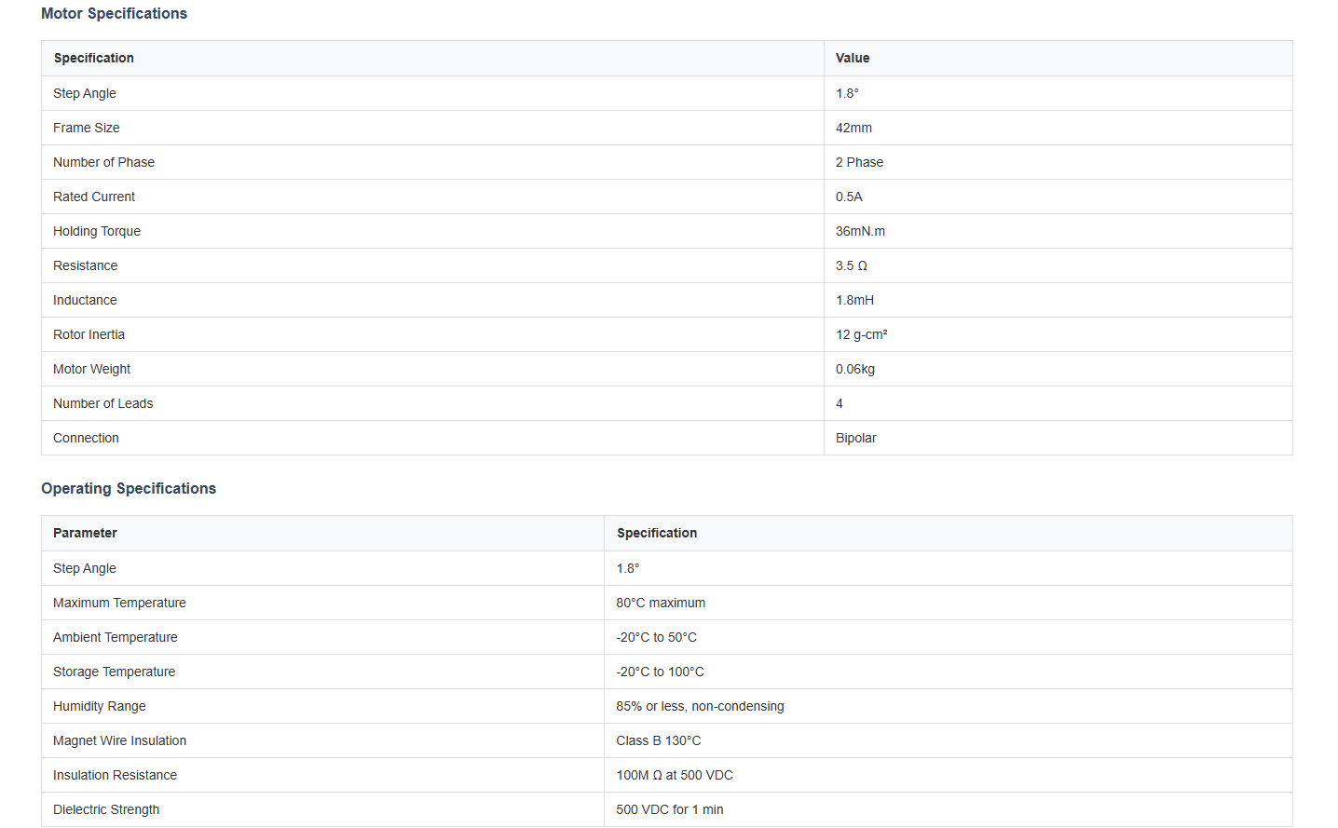Select the "Resistance" label in Motor table
The image size is (1338, 828).
click(x=86, y=265)
